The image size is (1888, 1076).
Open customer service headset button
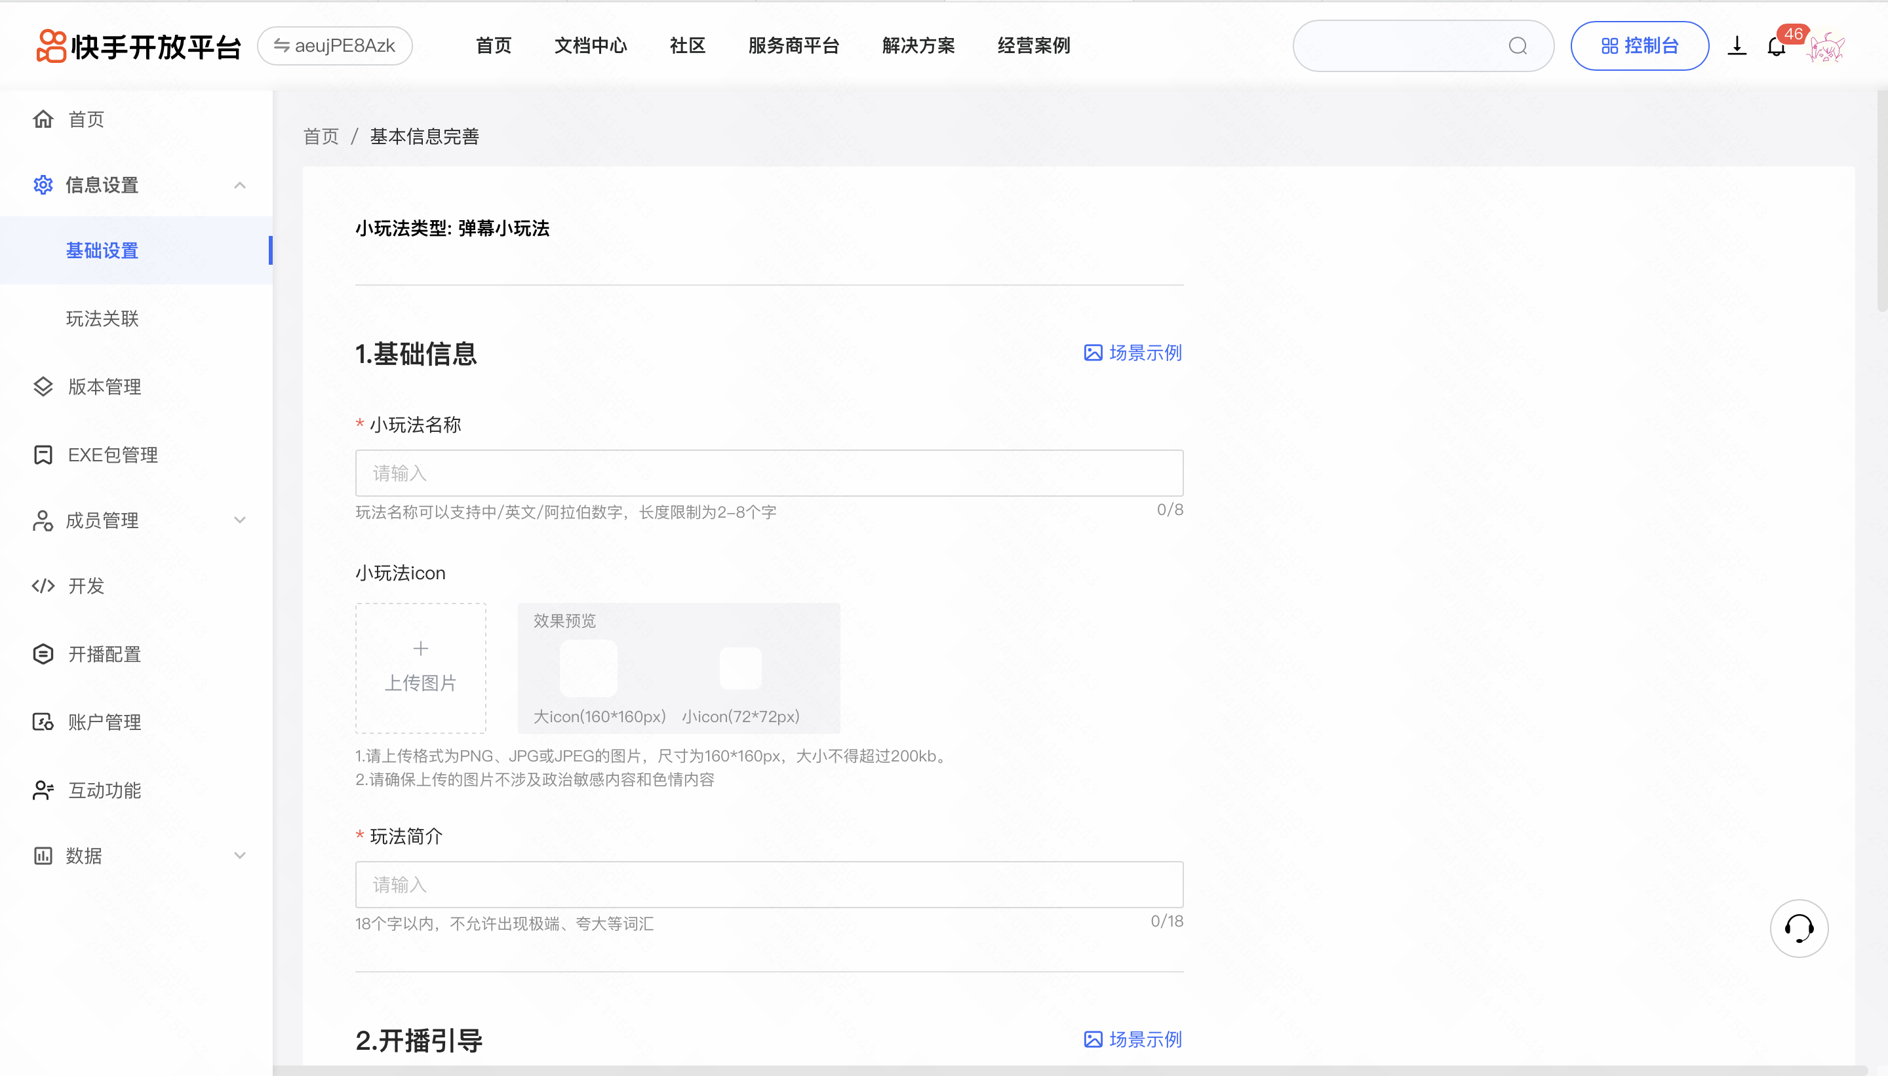[1799, 928]
